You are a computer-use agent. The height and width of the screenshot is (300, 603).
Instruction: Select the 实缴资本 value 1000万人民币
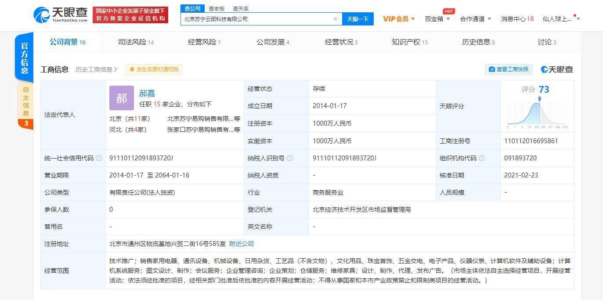[x=332, y=141]
